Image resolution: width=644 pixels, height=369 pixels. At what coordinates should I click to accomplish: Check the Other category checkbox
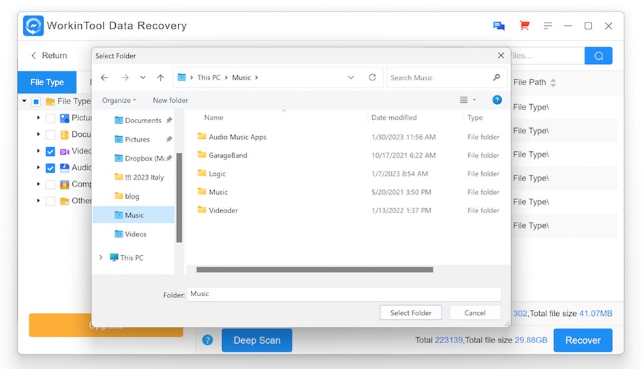[x=50, y=201]
